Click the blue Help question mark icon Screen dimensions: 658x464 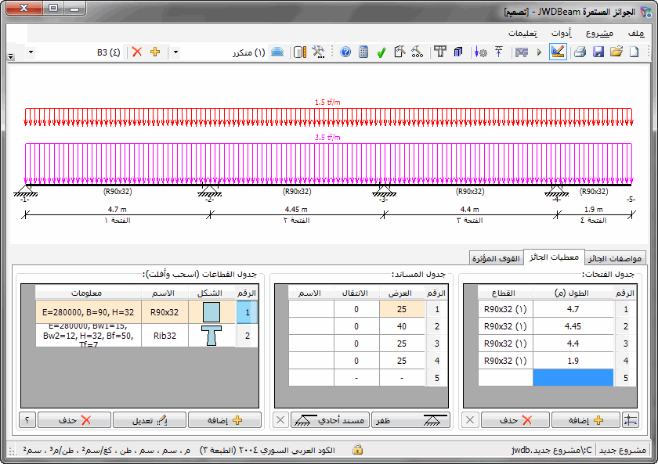(345, 52)
